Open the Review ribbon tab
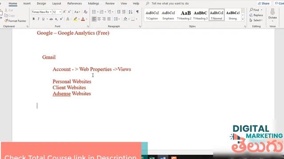284x159 pixels. (x=110, y=4)
